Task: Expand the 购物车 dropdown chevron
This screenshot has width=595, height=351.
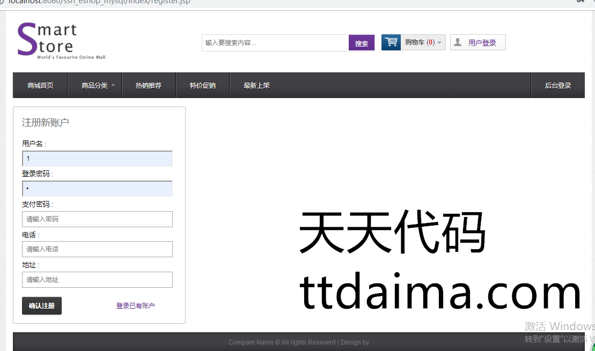Action: click(439, 42)
